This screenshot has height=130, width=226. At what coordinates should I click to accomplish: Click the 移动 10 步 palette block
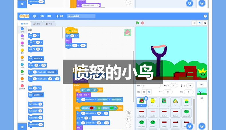(x=34, y=36)
